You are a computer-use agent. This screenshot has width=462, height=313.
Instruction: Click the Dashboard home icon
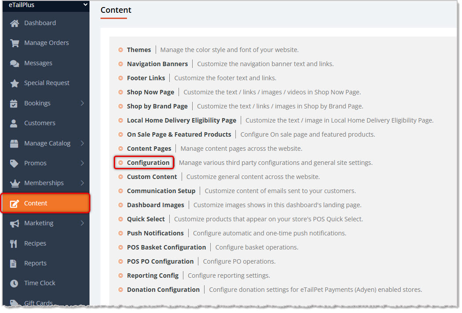pyautogui.click(x=15, y=23)
